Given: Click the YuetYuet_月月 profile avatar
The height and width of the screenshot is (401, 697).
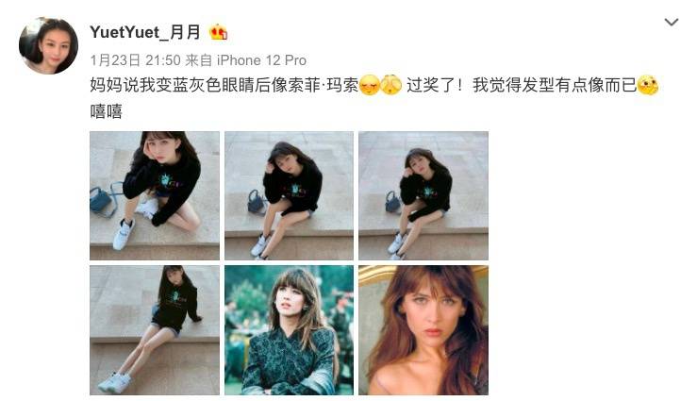Looking at the screenshot, I should point(48,46).
